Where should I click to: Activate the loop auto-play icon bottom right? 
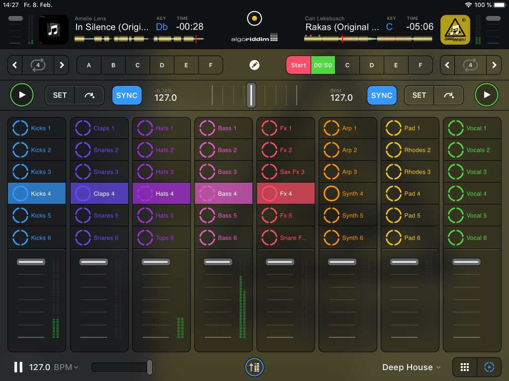click(x=489, y=367)
